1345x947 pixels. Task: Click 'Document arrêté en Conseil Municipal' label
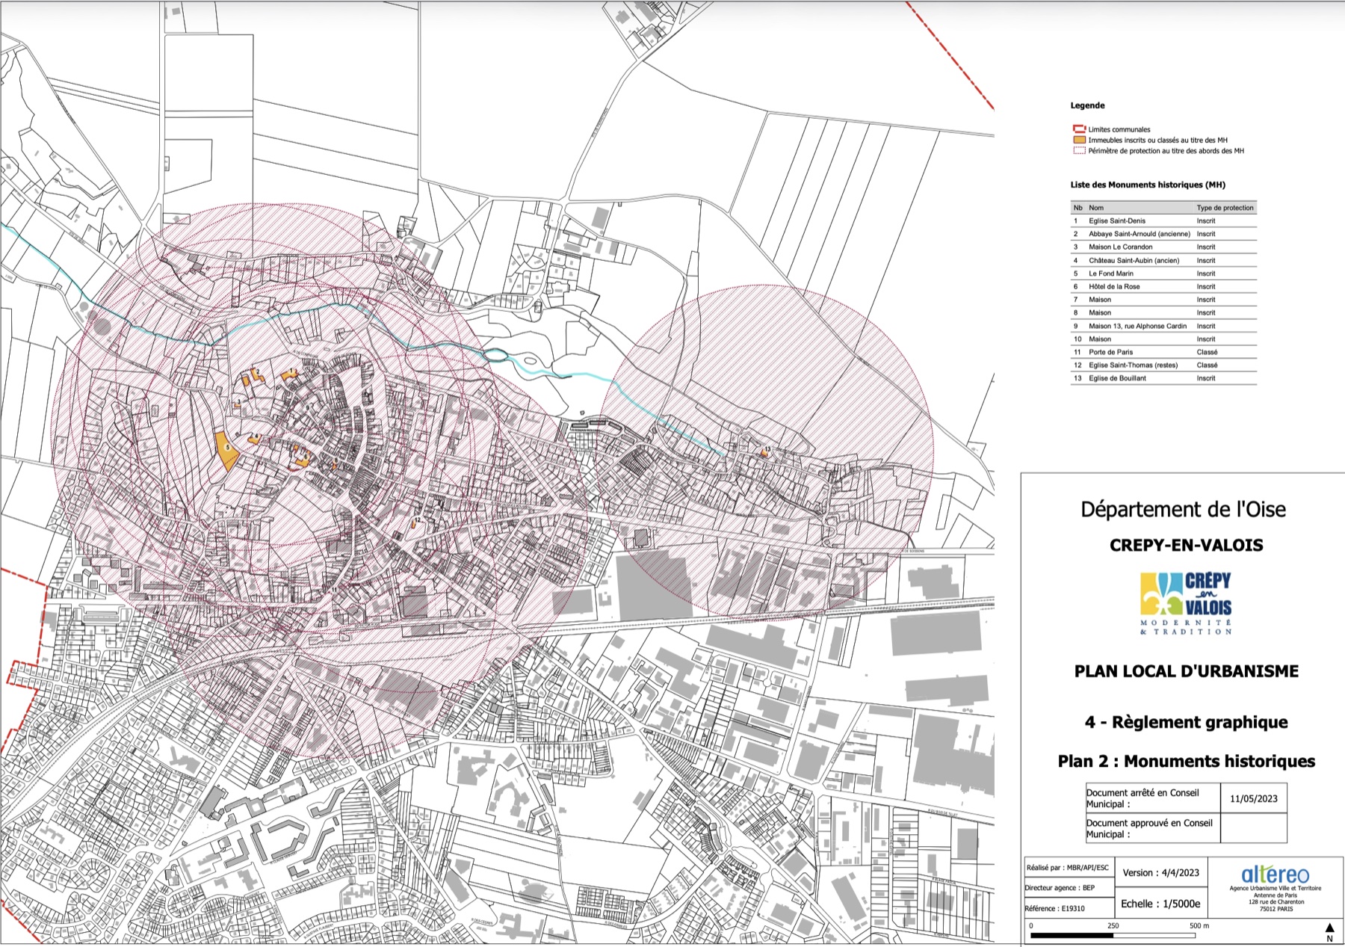[1143, 798]
